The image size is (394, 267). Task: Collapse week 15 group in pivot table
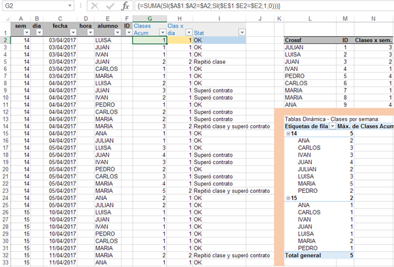287,197
